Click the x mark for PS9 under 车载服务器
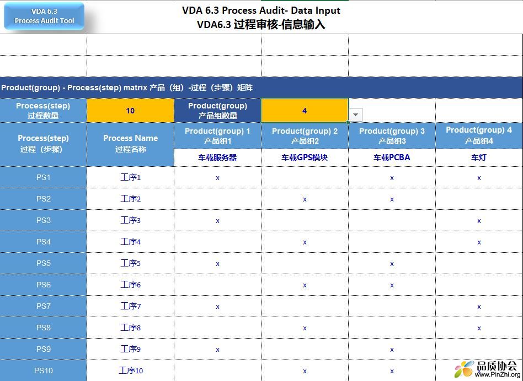Image resolution: width=523 pixels, height=381 pixels. (217, 350)
